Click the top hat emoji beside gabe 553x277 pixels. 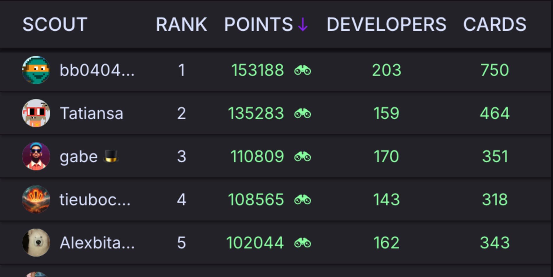[x=111, y=156]
